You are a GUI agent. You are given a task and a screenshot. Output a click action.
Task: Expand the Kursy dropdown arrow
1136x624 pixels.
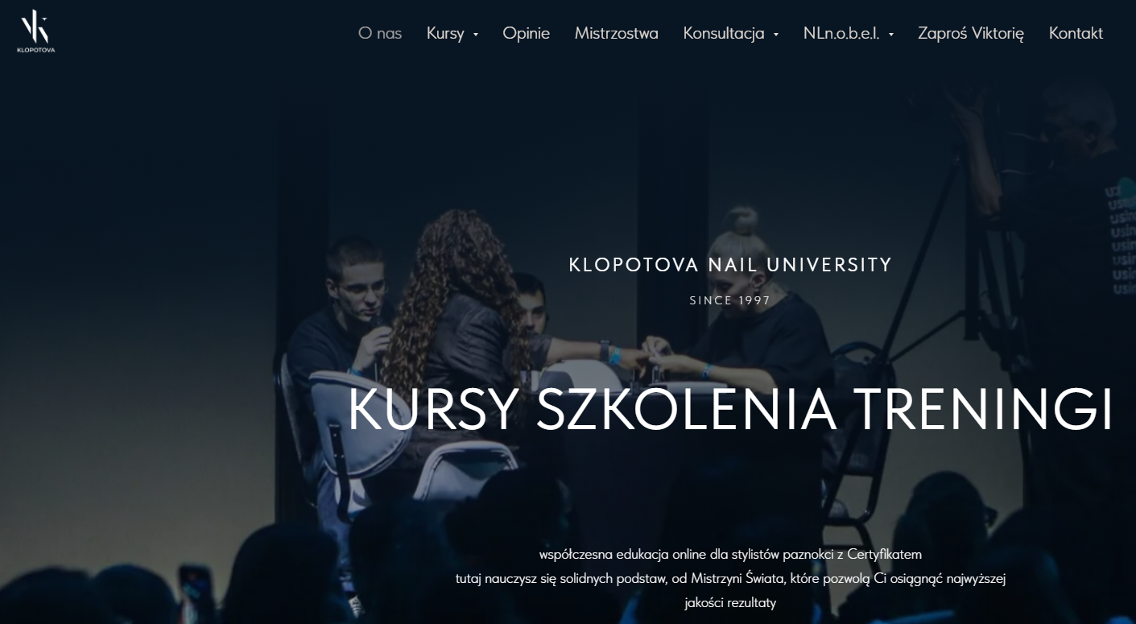476,35
